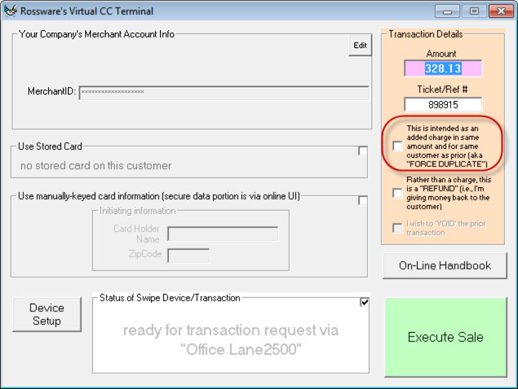Enable the FORCE DUPLICATE checkbox
The image size is (518, 389).
click(x=397, y=146)
